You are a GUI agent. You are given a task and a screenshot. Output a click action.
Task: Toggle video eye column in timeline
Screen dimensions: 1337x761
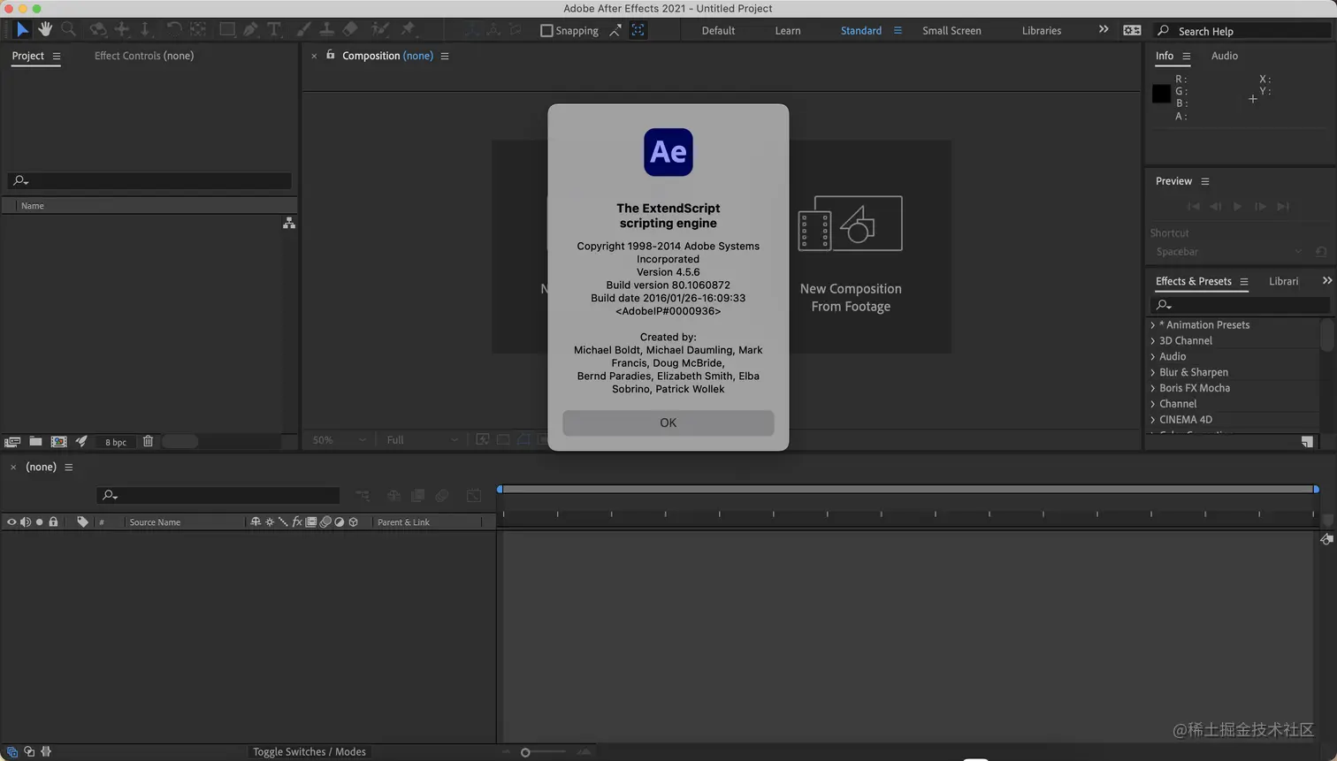tap(11, 521)
